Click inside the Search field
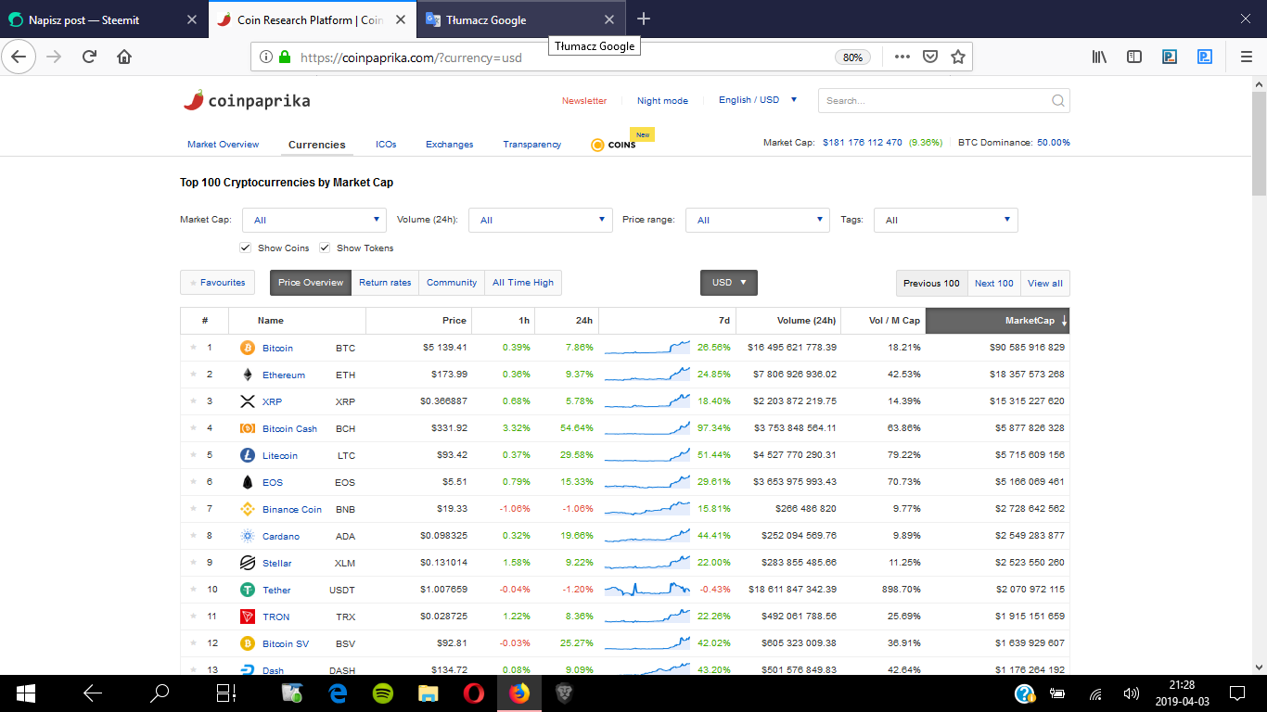The height and width of the screenshot is (712, 1267). pyautogui.click(x=928, y=100)
